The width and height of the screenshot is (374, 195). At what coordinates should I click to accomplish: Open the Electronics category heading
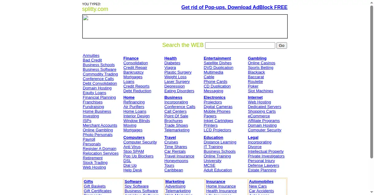click(x=214, y=97)
